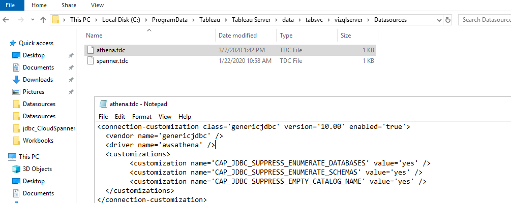The image size is (511, 203).
Task: Place cursor on the vendor name line
Action: coord(164,136)
